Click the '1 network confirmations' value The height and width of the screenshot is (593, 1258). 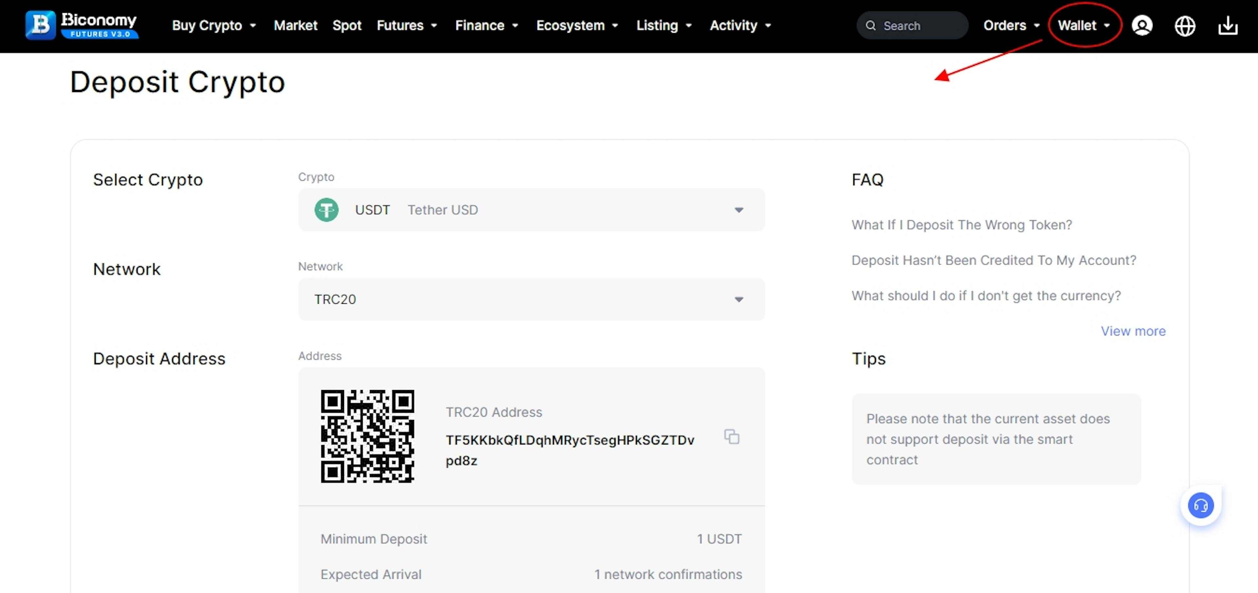point(668,574)
